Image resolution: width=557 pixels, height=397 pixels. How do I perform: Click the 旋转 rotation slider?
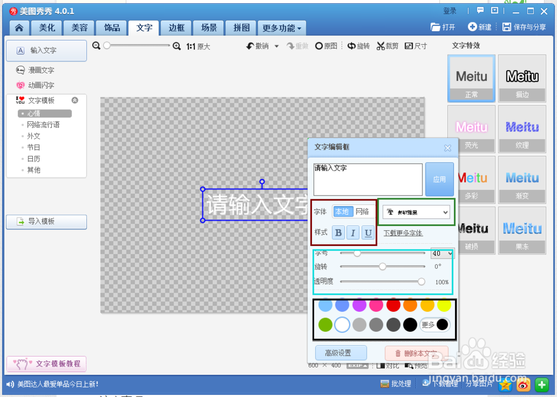pyautogui.click(x=382, y=266)
